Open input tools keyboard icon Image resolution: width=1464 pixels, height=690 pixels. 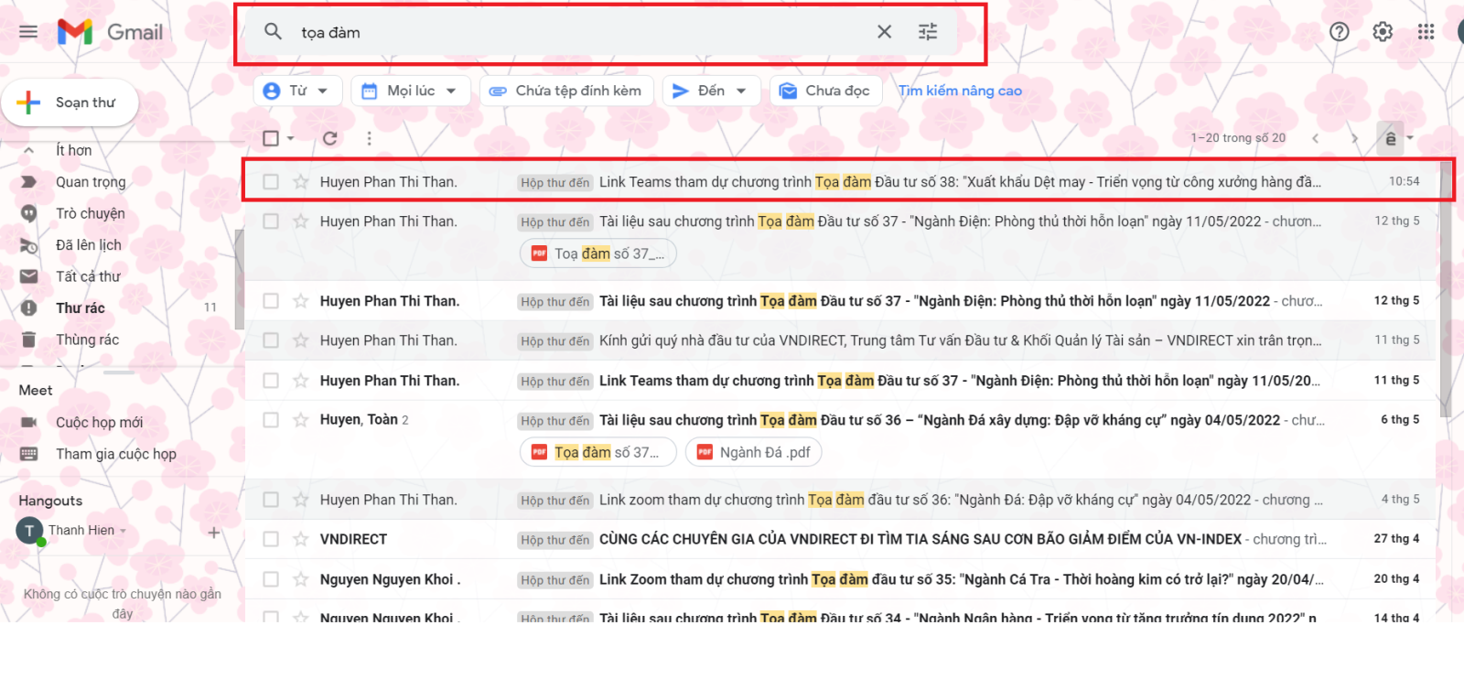(x=1390, y=138)
